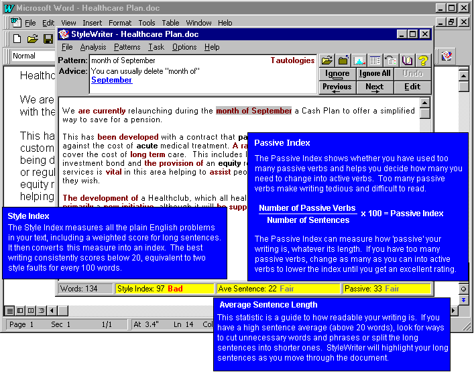The width and height of the screenshot is (474, 372).
Task: Click 'long term' flagged phrase
Action: [147, 154]
